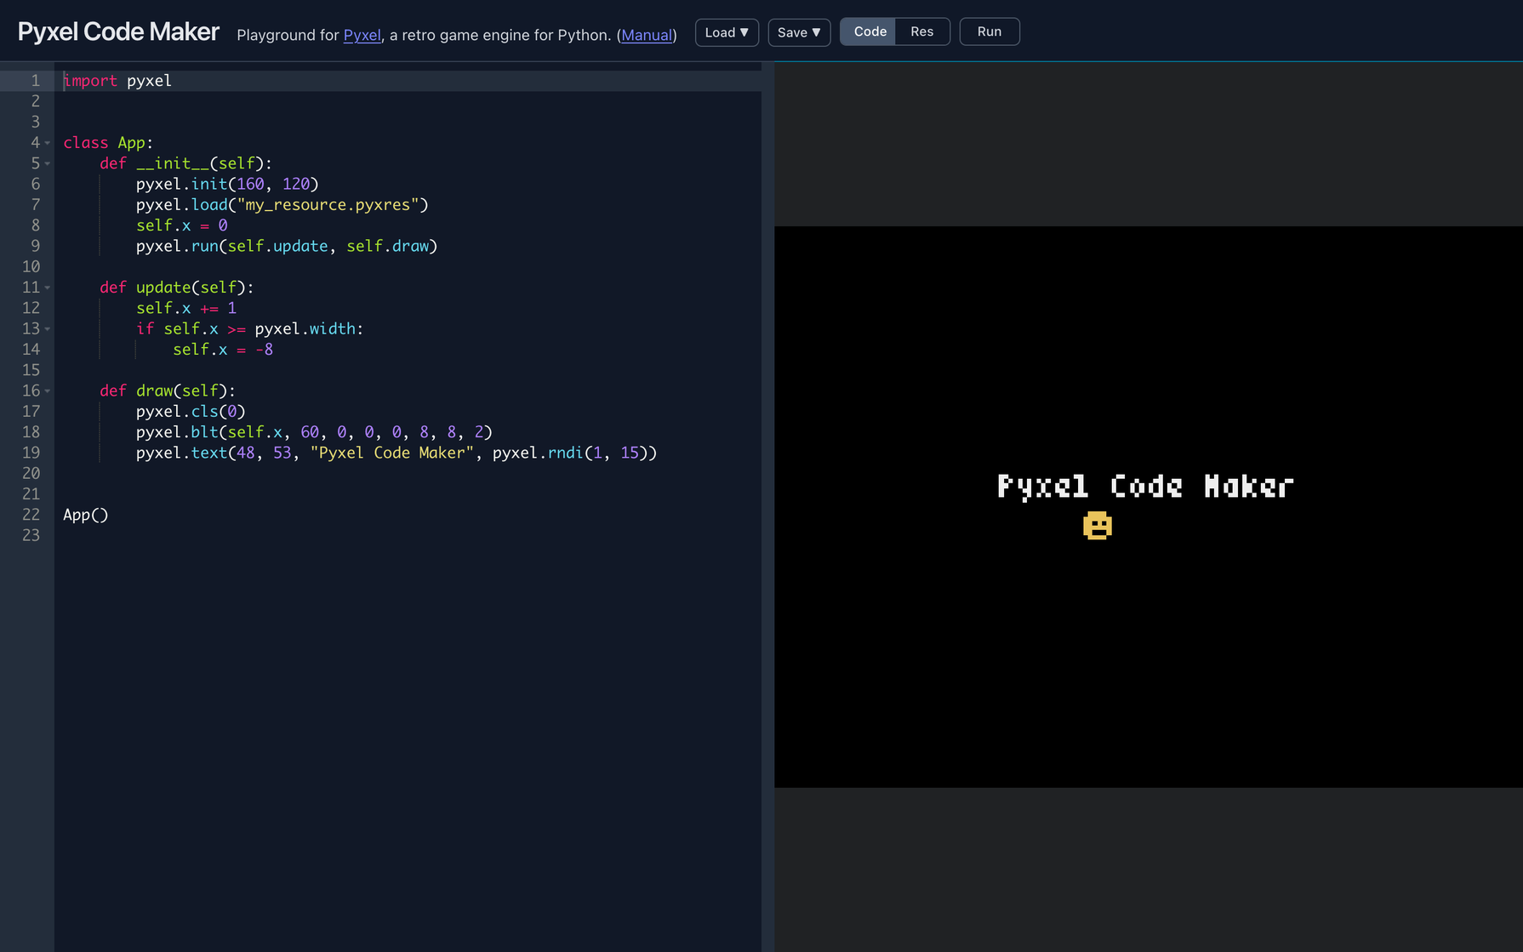
Task: Click the pyxel.blt call on line 18
Action: coord(314,432)
